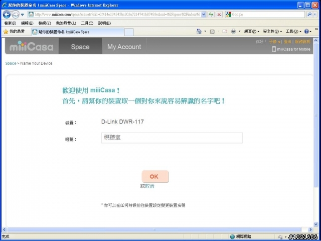Screen dimensions: 321x241
Task: Click the magnifier search button
Action: pos(309,15)
